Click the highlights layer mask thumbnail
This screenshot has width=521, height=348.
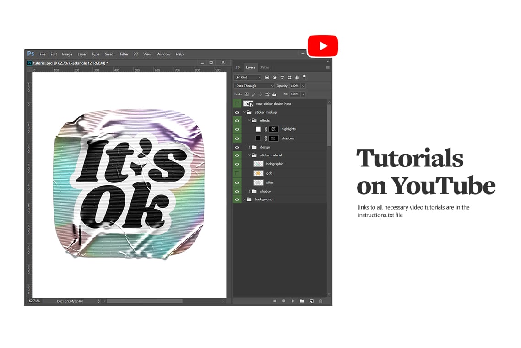point(273,129)
